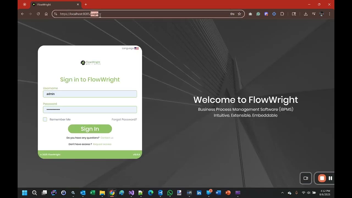Open File Explorer from the taskbar

[x=102, y=193]
